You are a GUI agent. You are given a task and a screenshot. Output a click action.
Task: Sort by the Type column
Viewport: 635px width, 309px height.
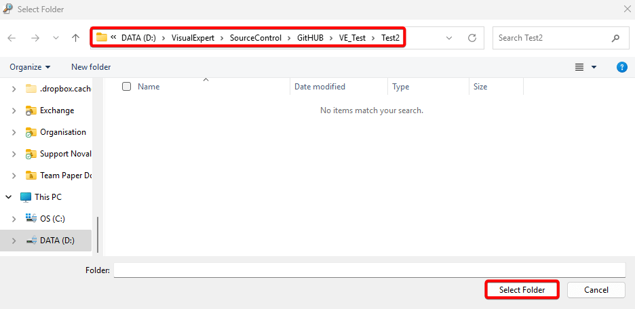pos(400,87)
